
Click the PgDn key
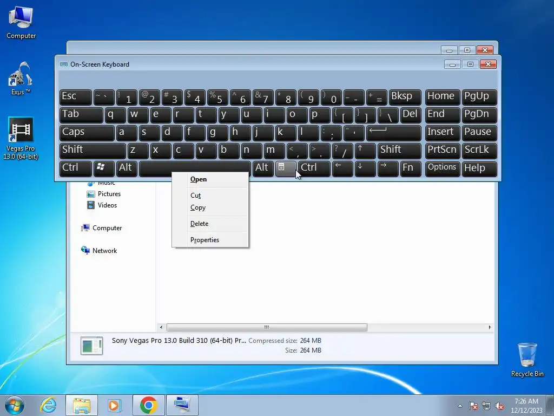tap(479, 115)
